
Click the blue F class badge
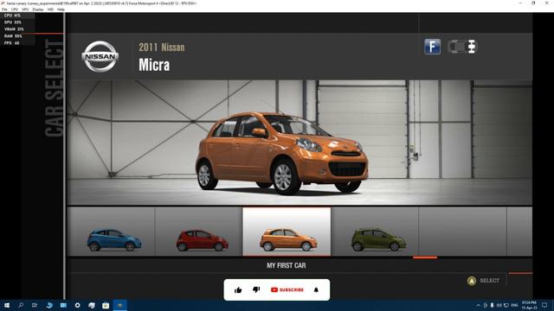pyautogui.click(x=432, y=47)
